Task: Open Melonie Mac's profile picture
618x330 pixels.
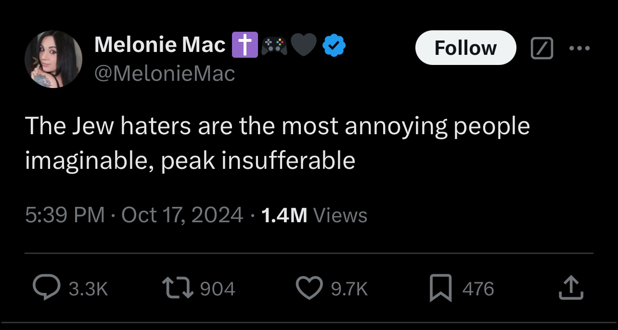Action: (53, 59)
